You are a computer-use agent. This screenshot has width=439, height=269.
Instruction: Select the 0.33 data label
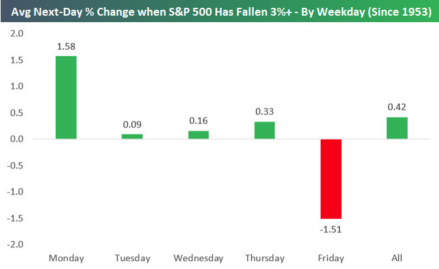[x=264, y=112]
